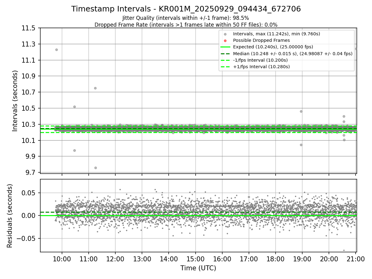Click the gray Intervals legend marker dot
Image resolution: width=372 pixels, height=279 pixels.
(225, 34)
